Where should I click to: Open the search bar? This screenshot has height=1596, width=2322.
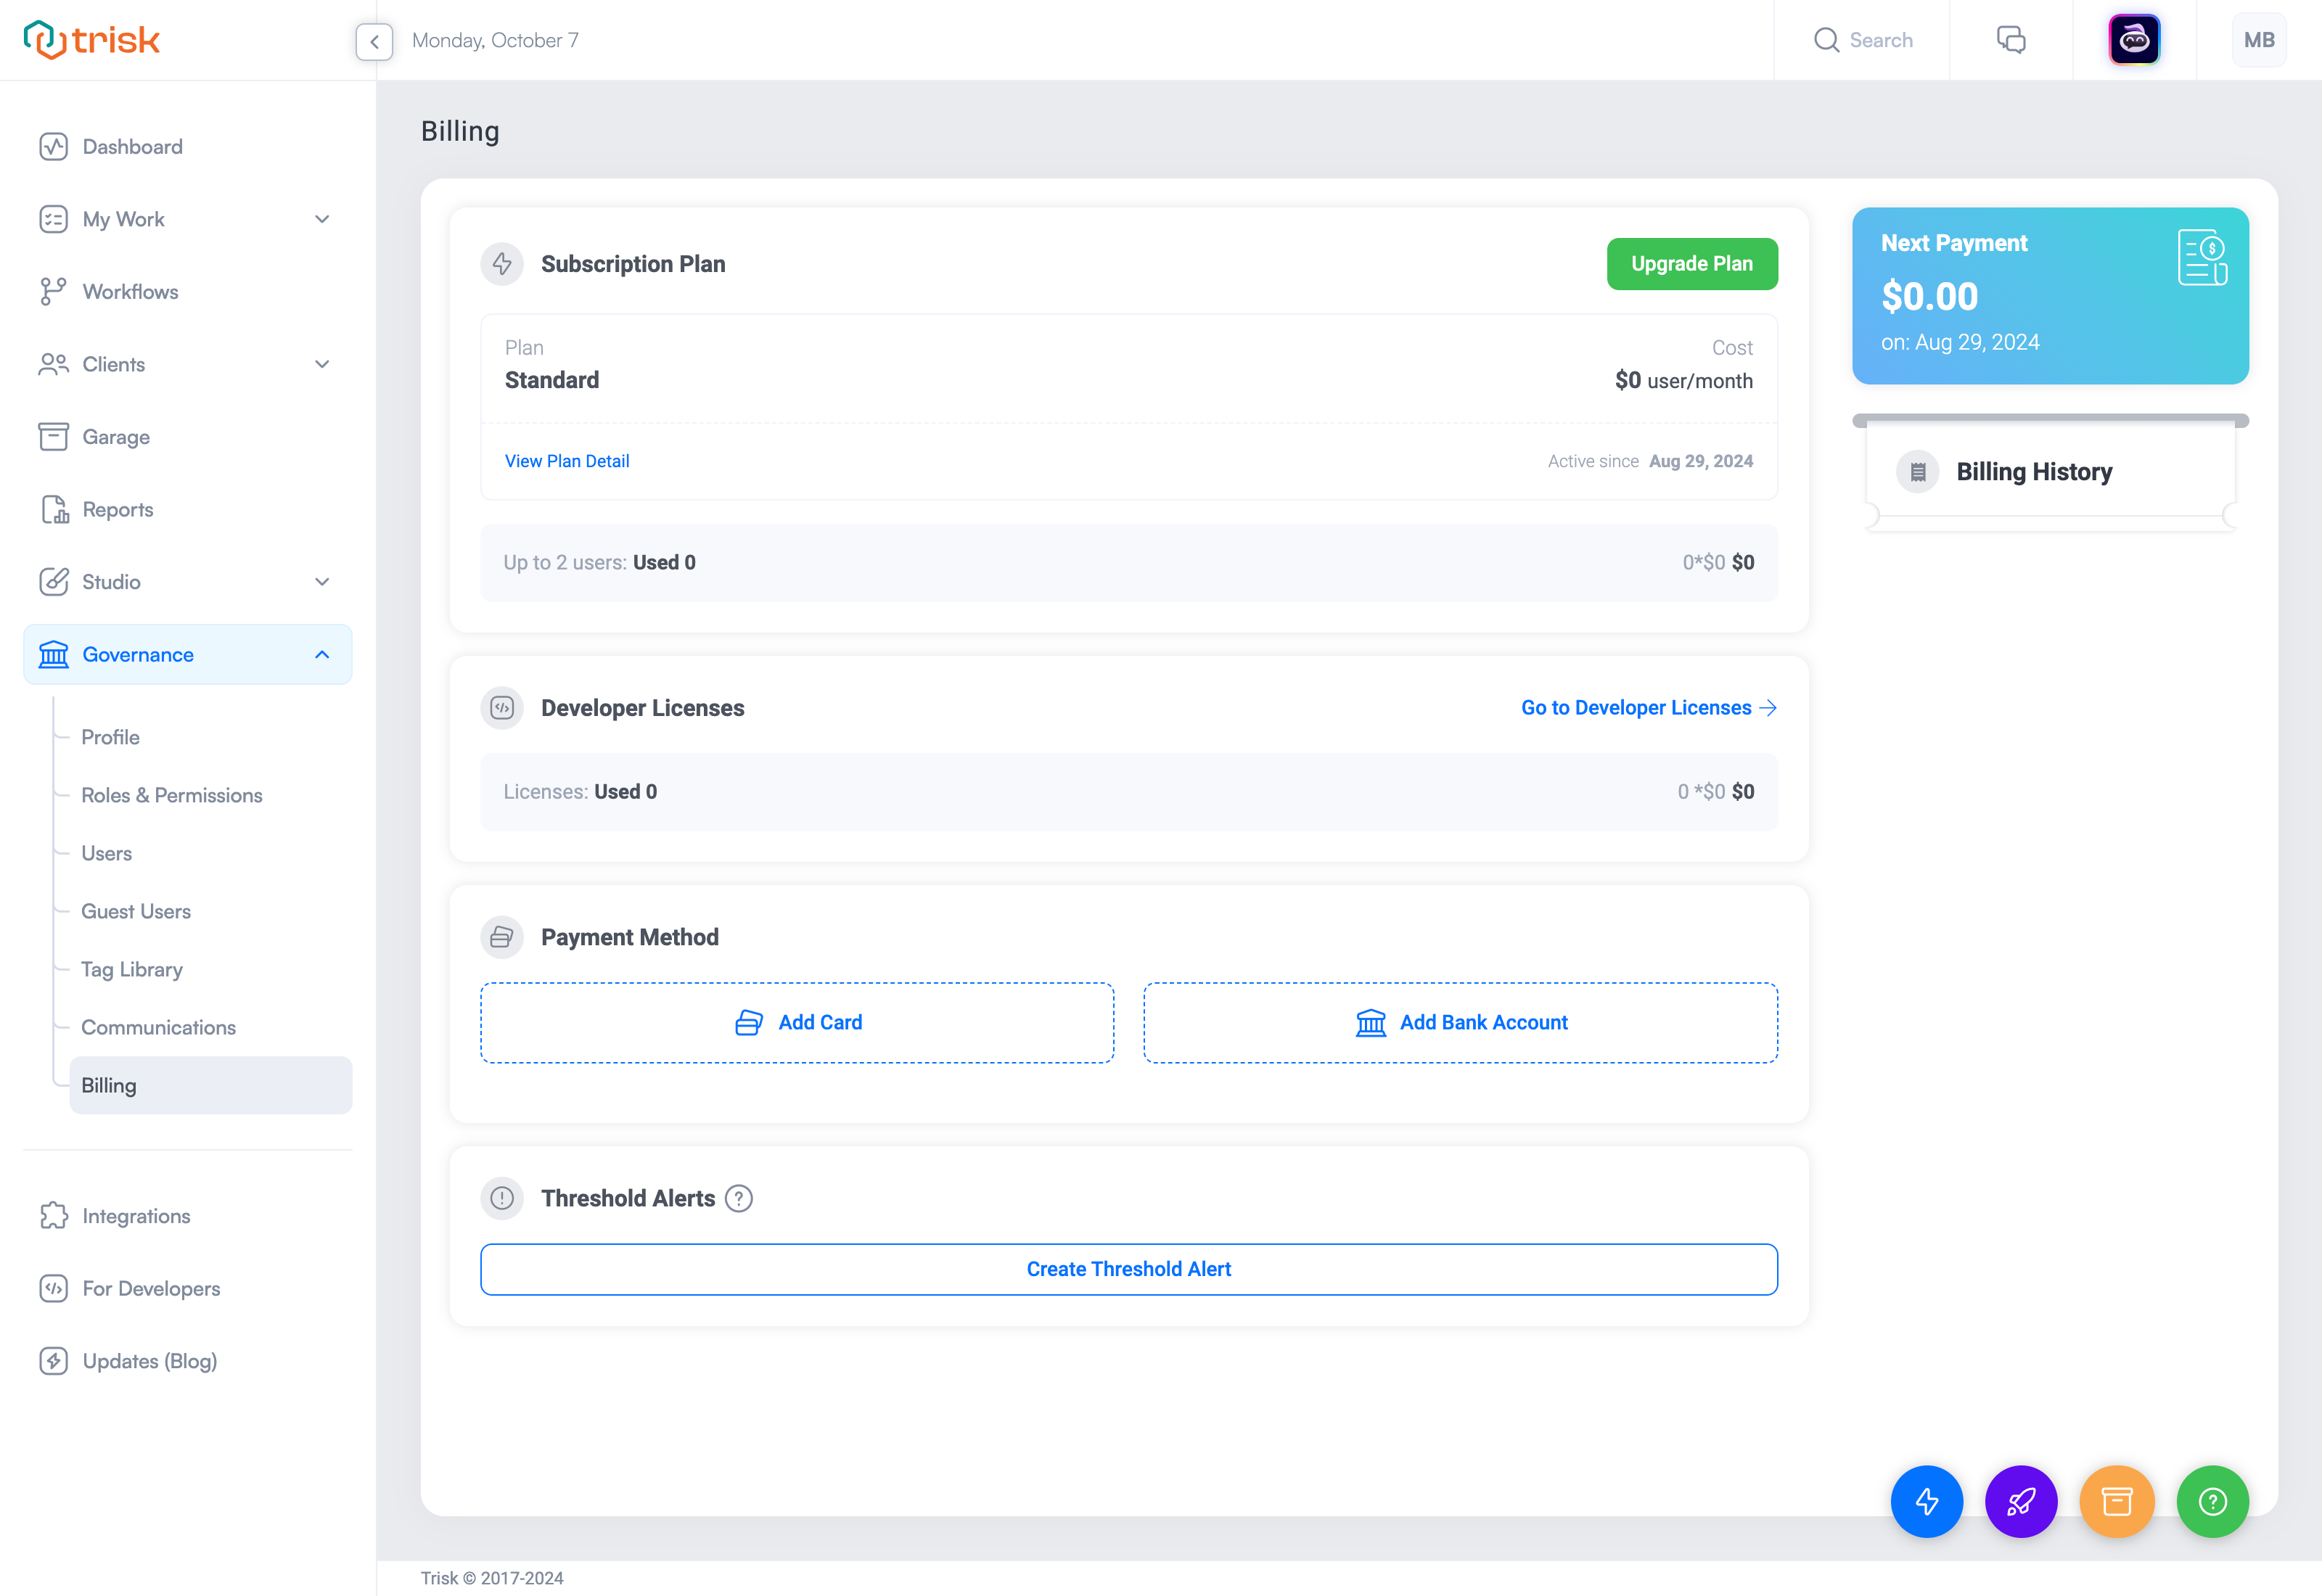[x=1867, y=38]
